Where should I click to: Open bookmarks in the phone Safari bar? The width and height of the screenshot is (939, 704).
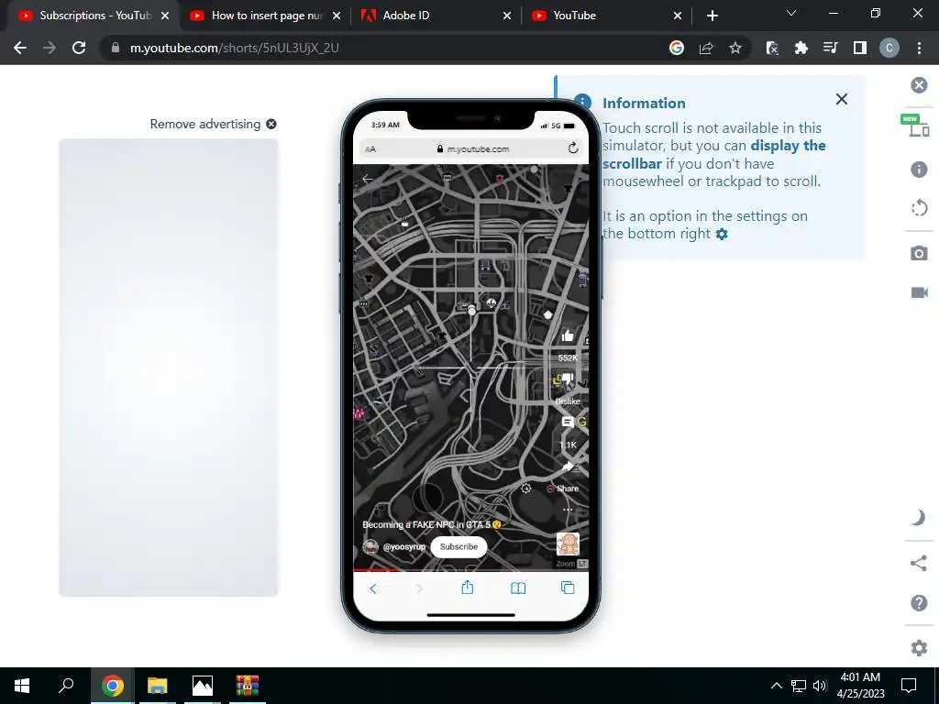pyautogui.click(x=518, y=589)
